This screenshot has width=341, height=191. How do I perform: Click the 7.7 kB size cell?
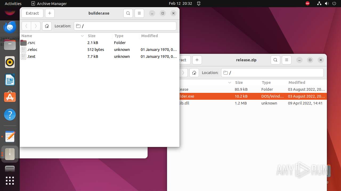pos(93,57)
